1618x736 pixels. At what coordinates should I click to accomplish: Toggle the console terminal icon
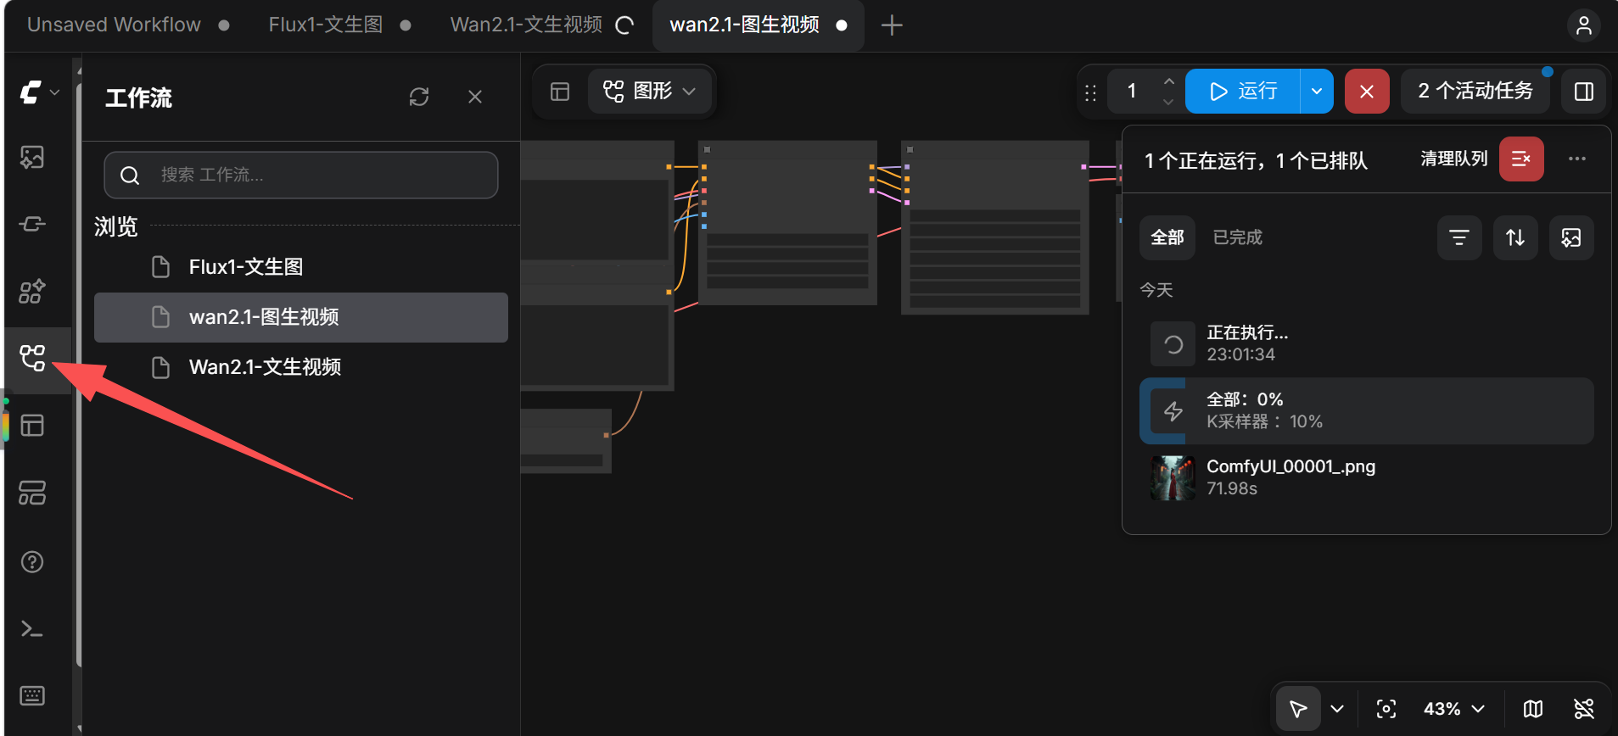32,628
